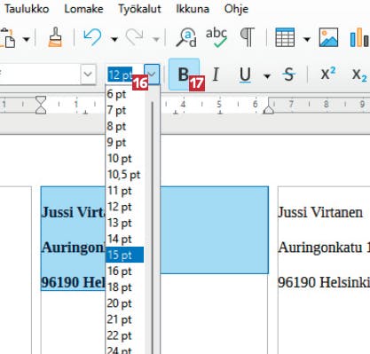
Task: Click the Undo arrow icon
Action: pyautogui.click(x=92, y=37)
